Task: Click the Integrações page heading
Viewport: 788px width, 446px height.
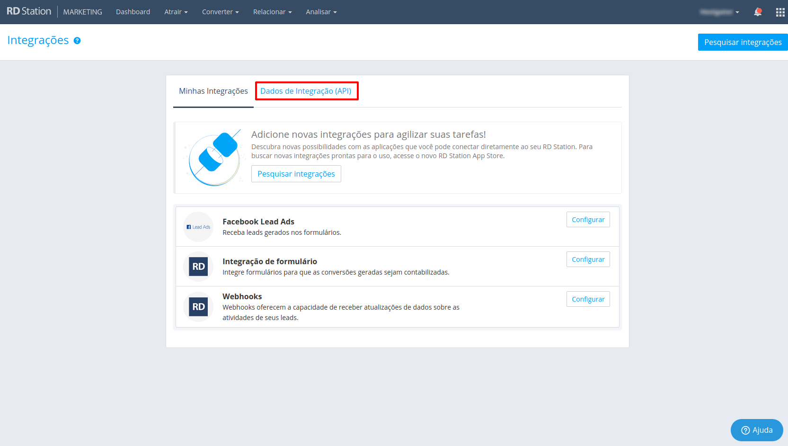Action: 38,40
